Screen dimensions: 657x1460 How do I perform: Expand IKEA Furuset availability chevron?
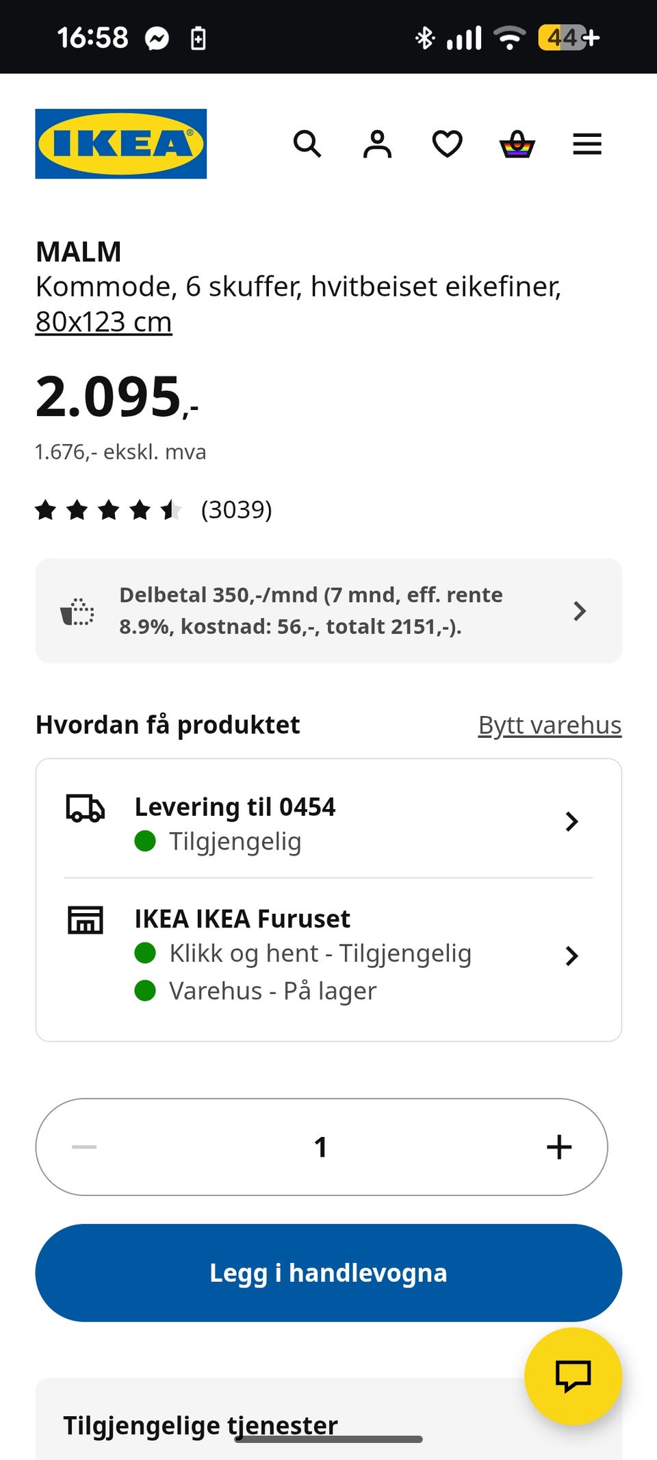click(571, 956)
